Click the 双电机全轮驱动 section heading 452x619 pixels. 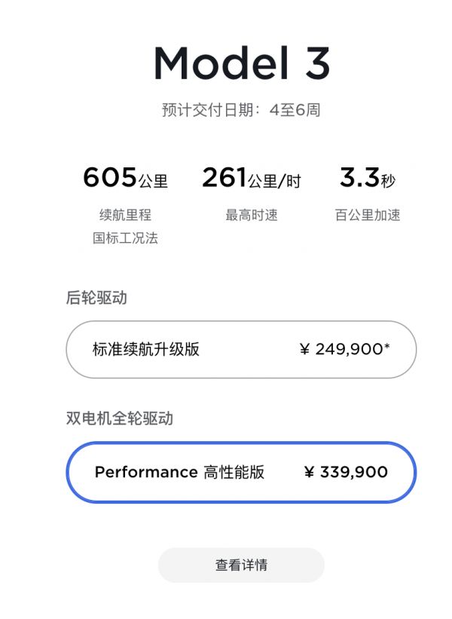pos(120,418)
